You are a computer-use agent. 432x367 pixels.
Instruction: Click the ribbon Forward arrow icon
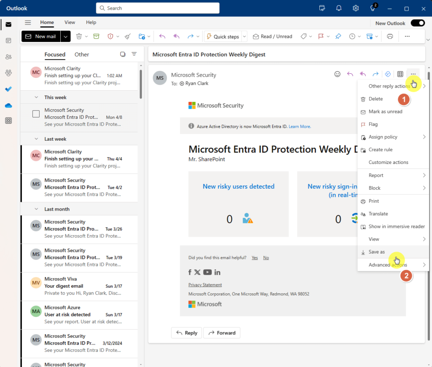pyautogui.click(x=190, y=36)
